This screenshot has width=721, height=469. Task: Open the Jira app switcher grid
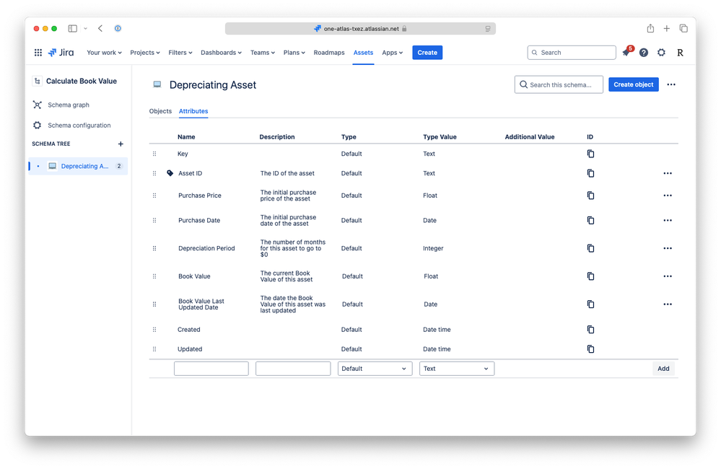point(38,53)
